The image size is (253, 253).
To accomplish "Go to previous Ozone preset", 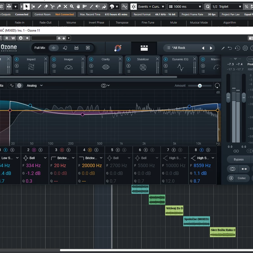I will (203, 48).
